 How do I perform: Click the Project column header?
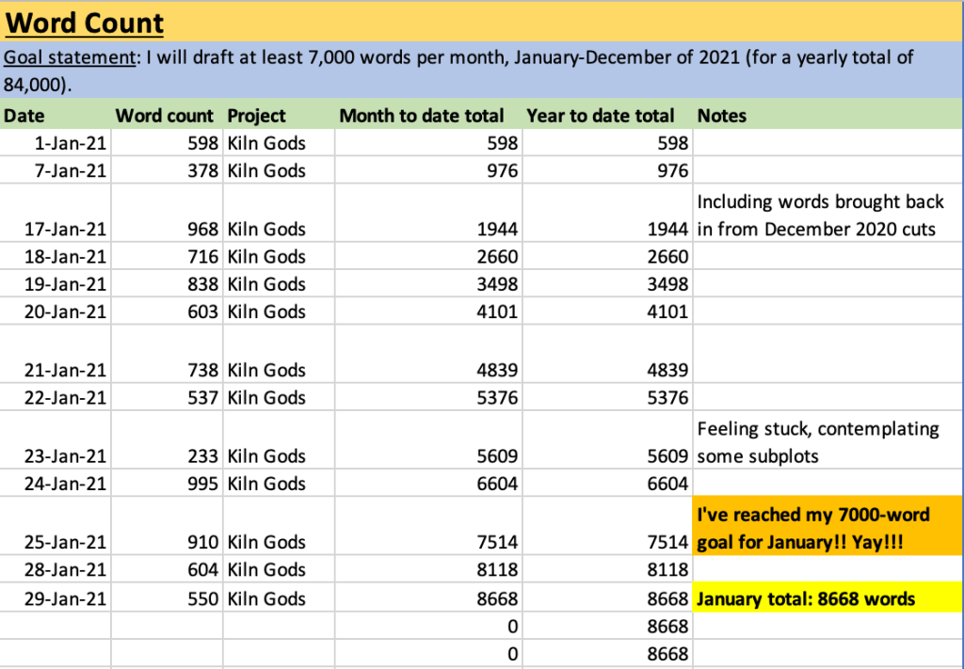[279, 116]
